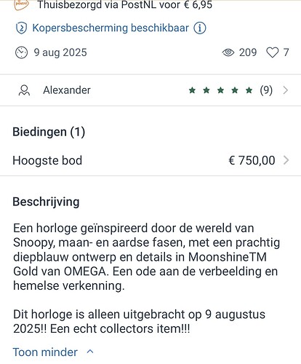Click the buyer protection shield icon
Viewport: 301px width, 364px height.
tap(21, 28)
